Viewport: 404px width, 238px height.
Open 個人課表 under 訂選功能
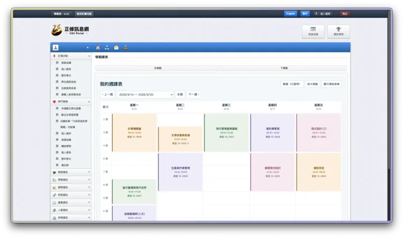pyautogui.click(x=66, y=69)
